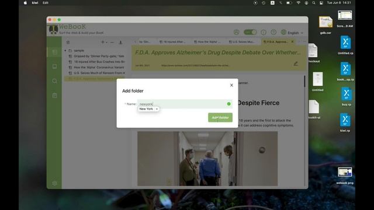
Task: Select 'U.S. Seizes Much of Ransom' article
Action: [96, 73]
